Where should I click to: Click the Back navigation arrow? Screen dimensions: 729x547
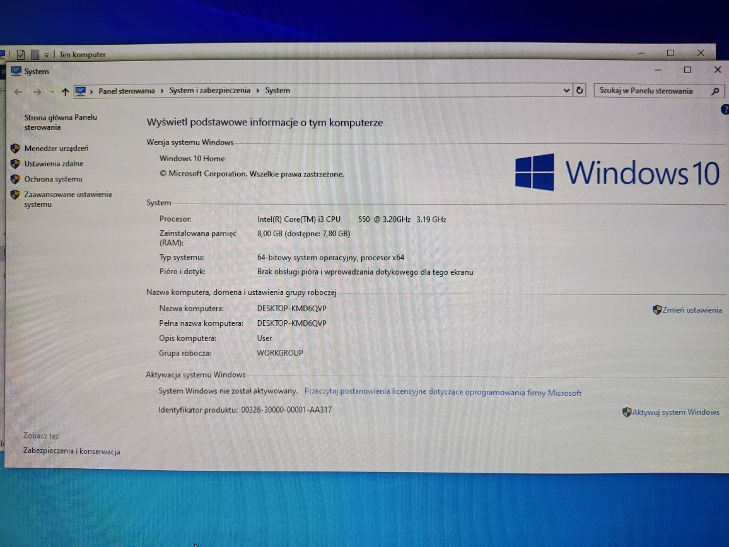click(18, 92)
